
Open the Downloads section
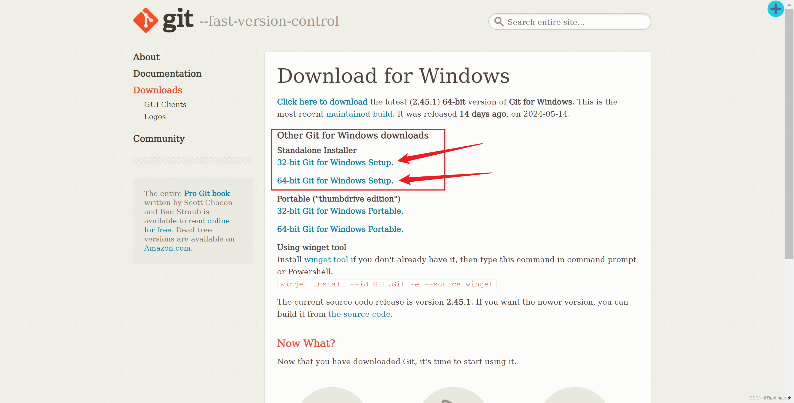click(157, 90)
